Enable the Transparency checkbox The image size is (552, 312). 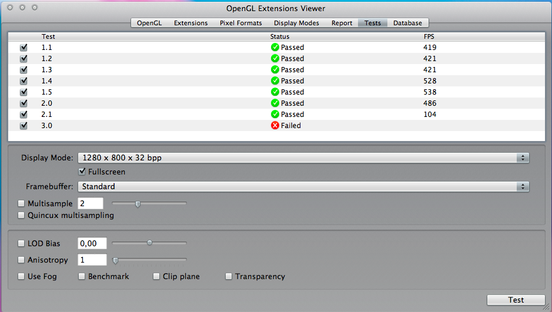[x=229, y=277]
